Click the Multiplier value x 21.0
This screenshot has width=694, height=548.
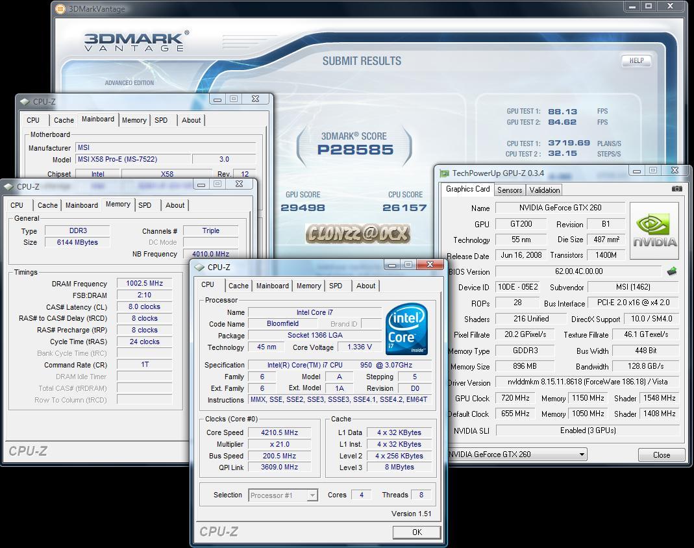pyautogui.click(x=279, y=444)
